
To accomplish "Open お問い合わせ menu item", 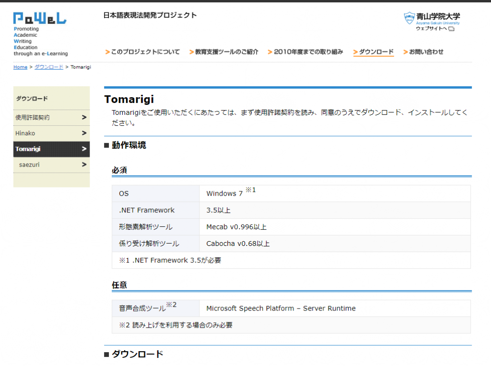I will [x=423, y=52].
